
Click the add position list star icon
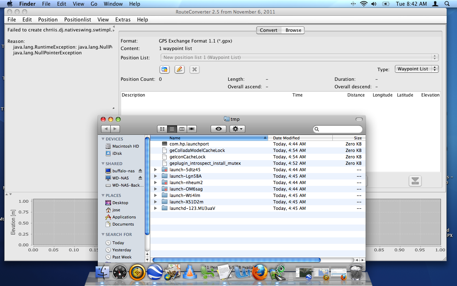pyautogui.click(x=165, y=69)
